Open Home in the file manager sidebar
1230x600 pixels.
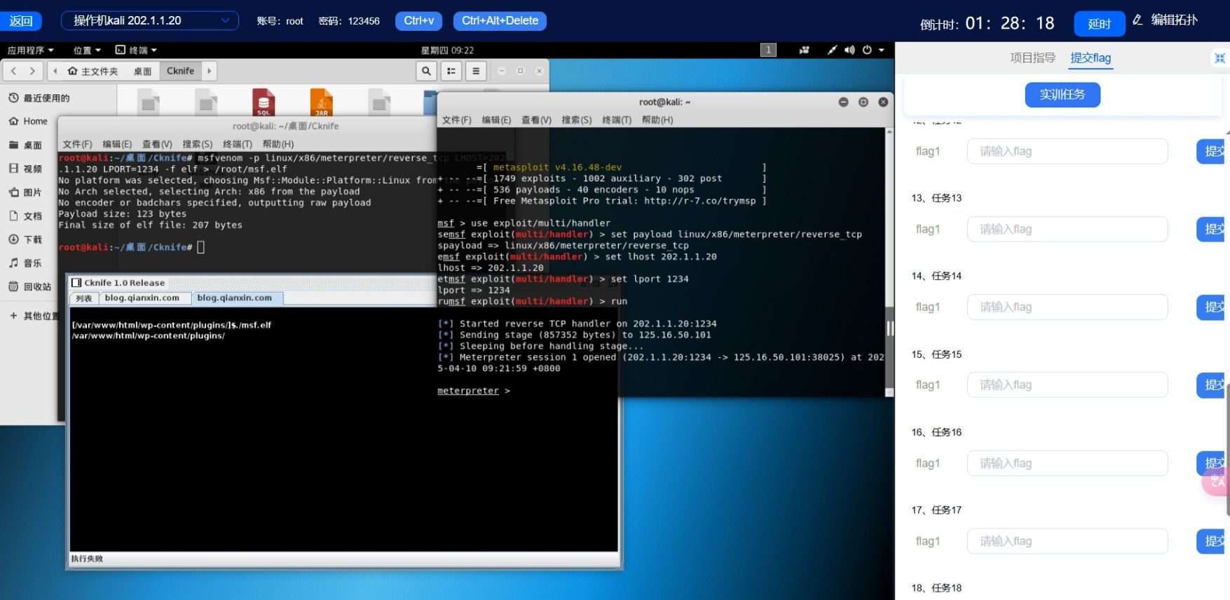coord(29,121)
